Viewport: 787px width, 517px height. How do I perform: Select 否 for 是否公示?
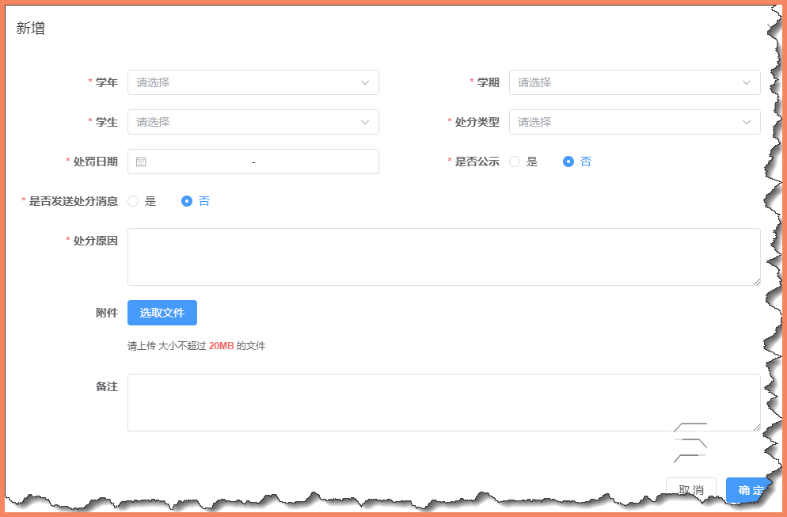[567, 162]
